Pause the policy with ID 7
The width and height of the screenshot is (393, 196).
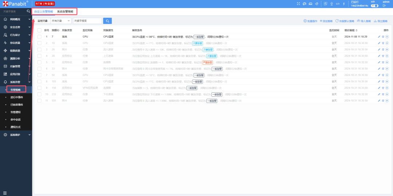[x=387, y=37]
